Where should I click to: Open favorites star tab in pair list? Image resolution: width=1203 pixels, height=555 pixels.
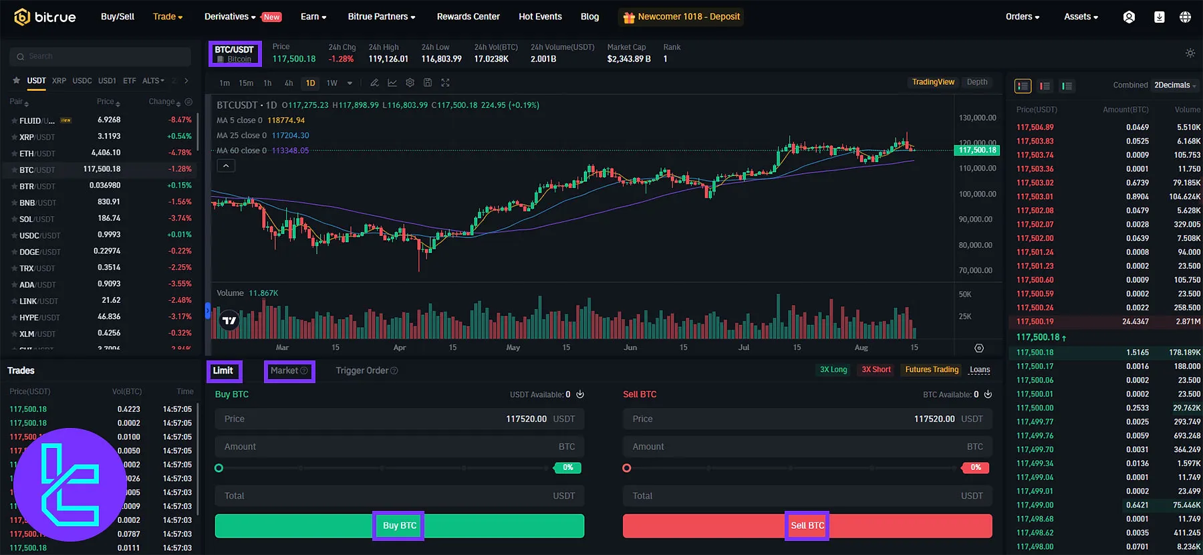16,80
